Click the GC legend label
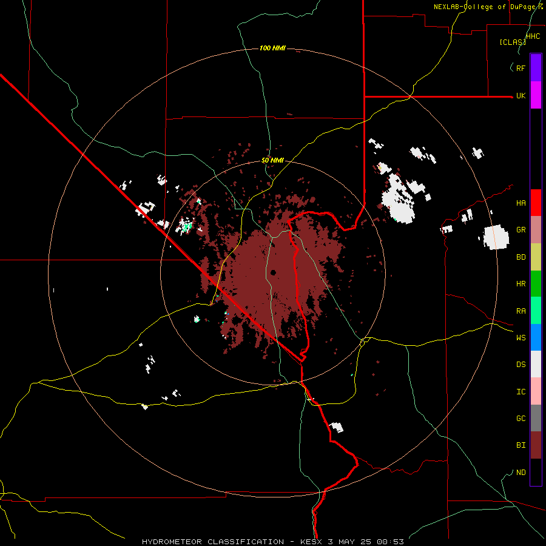Screen dimensions: 546x546 521,418
